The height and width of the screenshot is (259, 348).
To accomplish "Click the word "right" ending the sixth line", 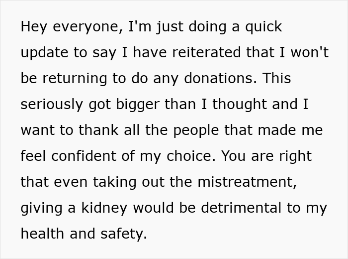I will pos(296,156).
